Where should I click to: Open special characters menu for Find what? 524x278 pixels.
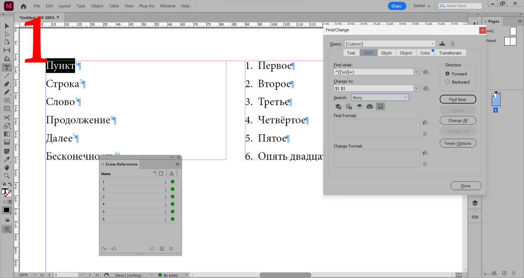point(426,72)
